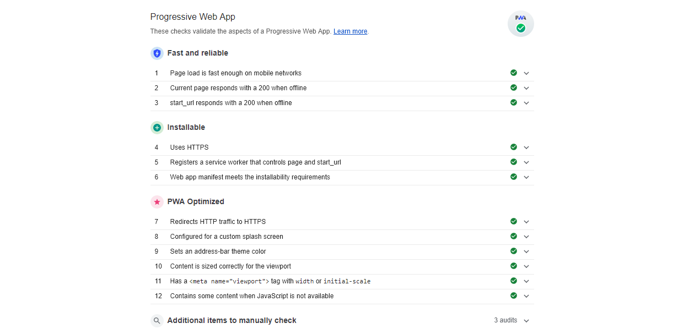Open the web app manifest installability audit row

342,177
